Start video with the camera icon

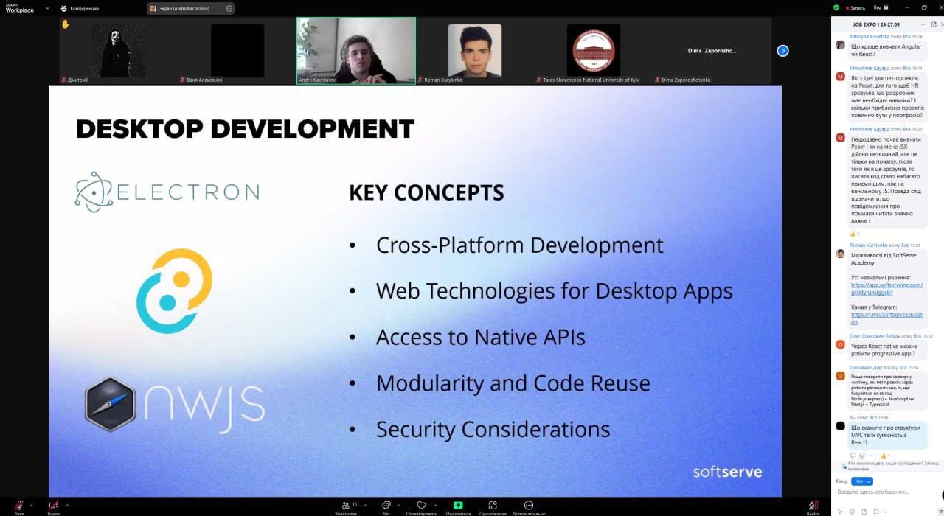[x=53, y=506]
